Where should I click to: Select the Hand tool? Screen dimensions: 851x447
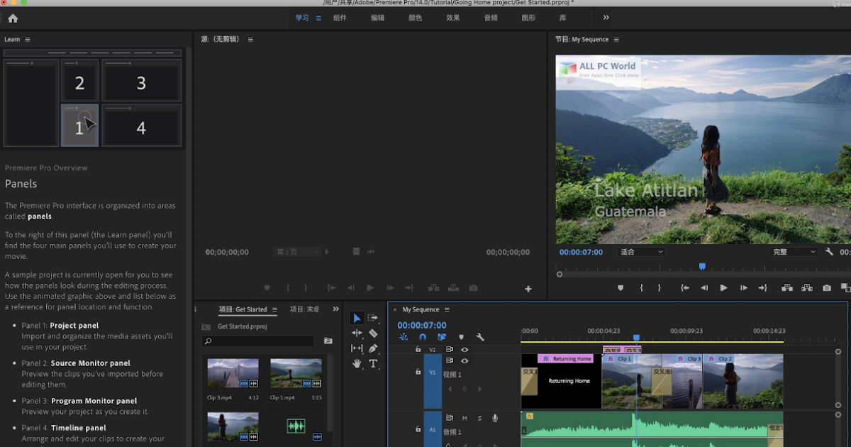[x=357, y=363]
